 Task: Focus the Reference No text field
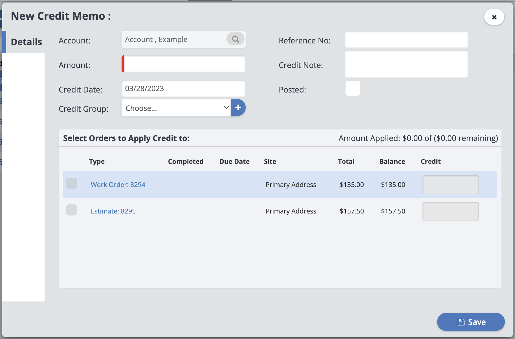tap(406, 40)
